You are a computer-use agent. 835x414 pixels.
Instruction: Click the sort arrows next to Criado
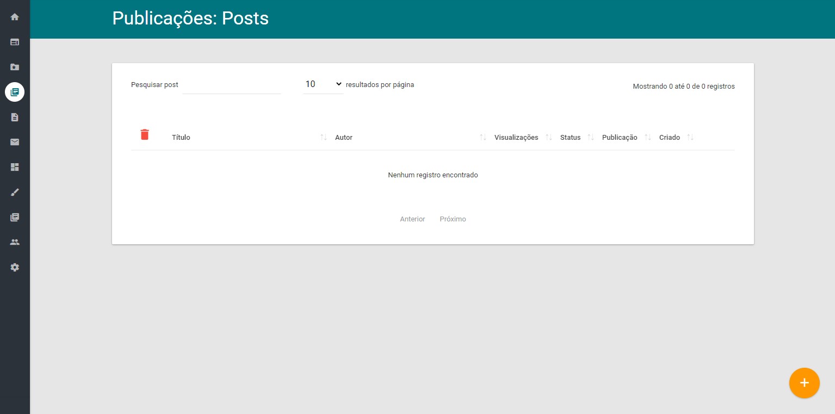pyautogui.click(x=690, y=138)
